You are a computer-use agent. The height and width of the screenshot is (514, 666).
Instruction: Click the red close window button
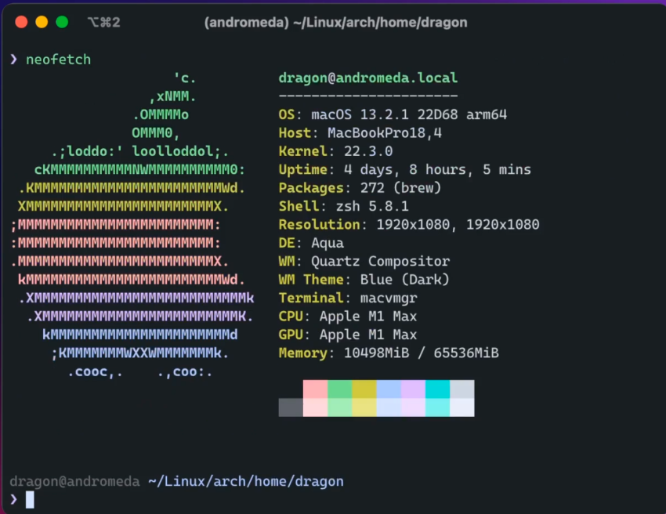coord(21,23)
